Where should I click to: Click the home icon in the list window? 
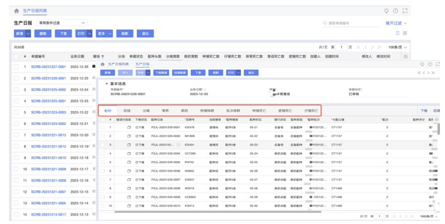point(17,11)
